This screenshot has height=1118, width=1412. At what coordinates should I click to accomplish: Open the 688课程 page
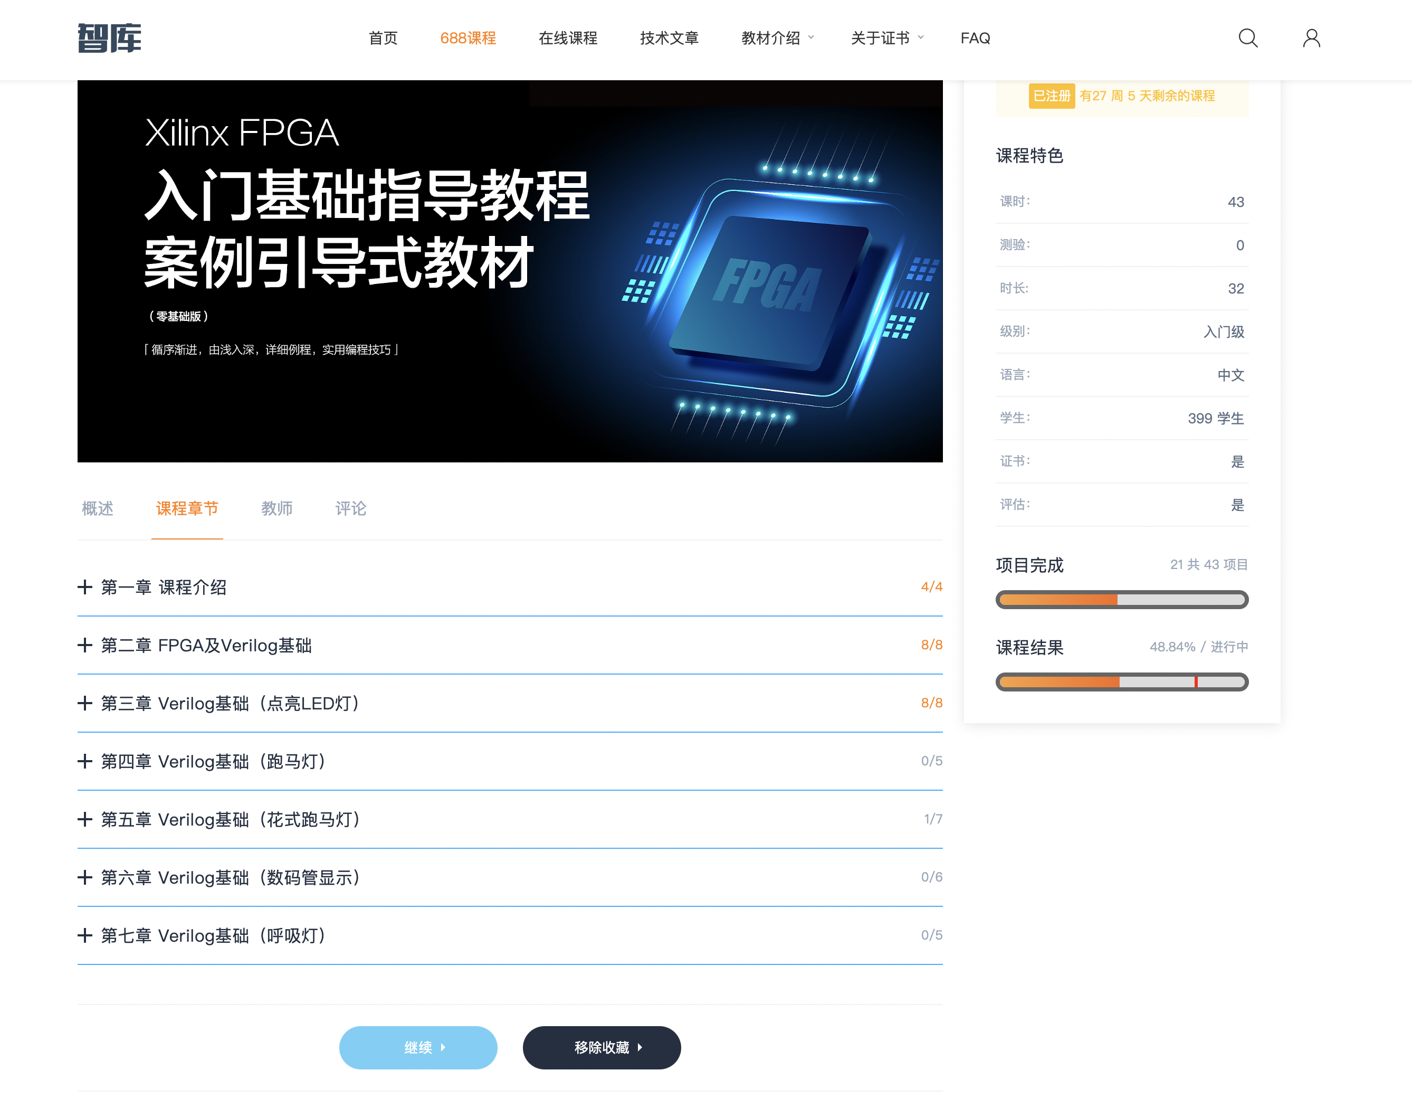tap(468, 38)
